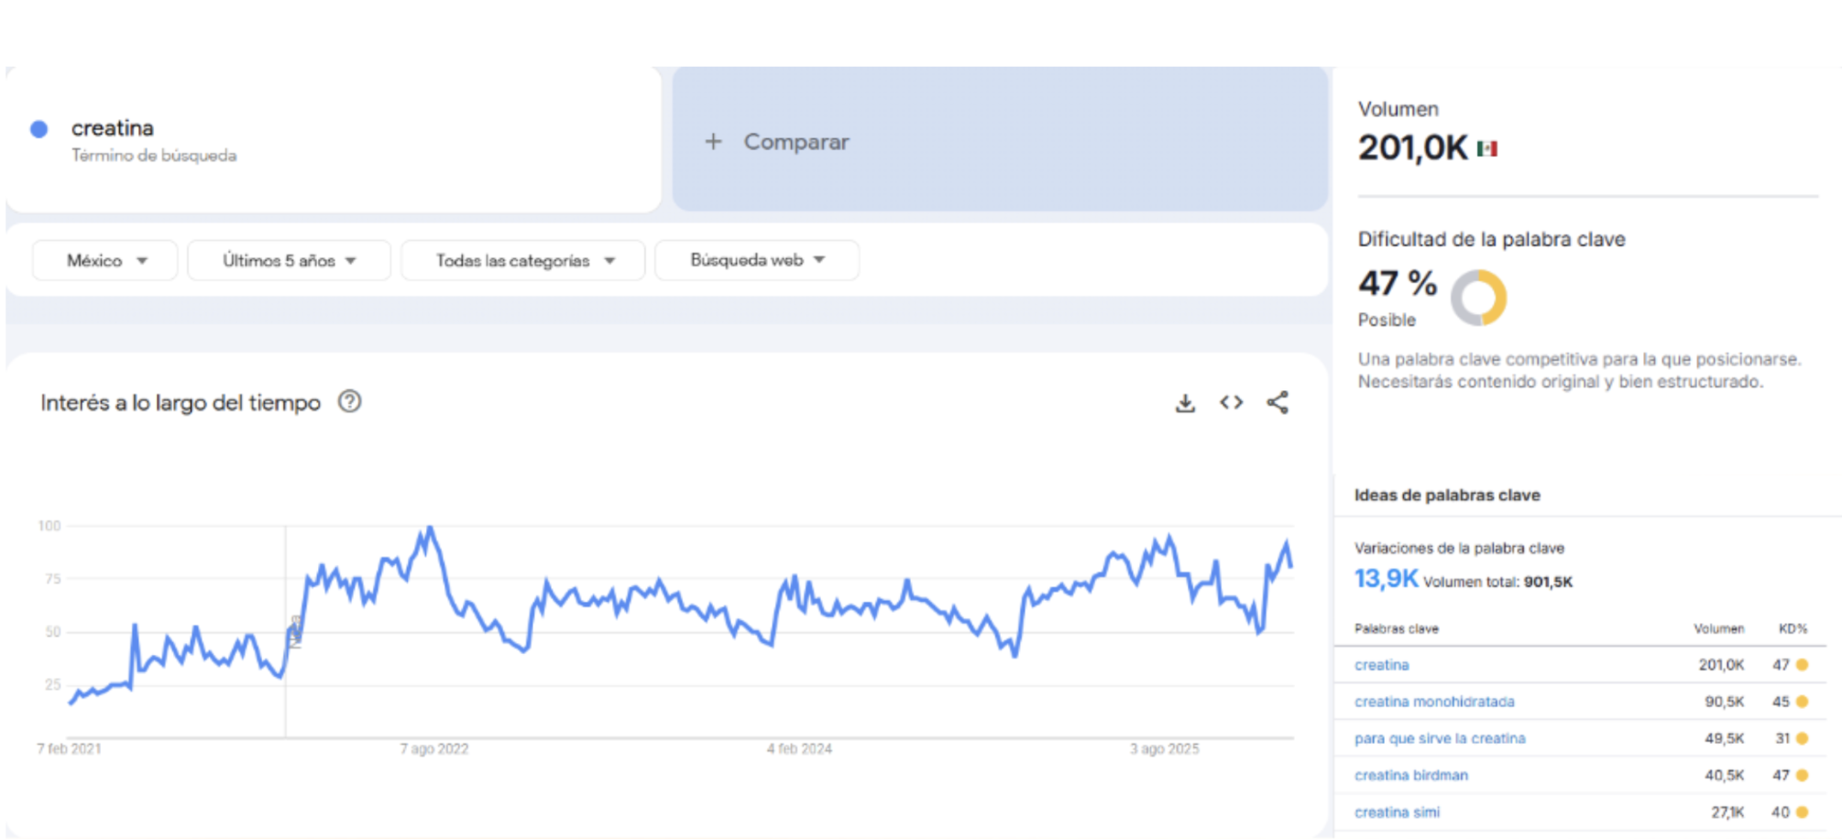Open creatina monohidratada keyword

(1434, 702)
